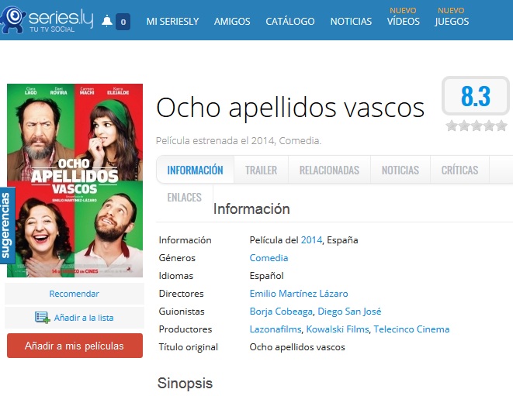This screenshot has width=513, height=396.
Task: Open the CATÁLOGO menu item
Action: (289, 22)
